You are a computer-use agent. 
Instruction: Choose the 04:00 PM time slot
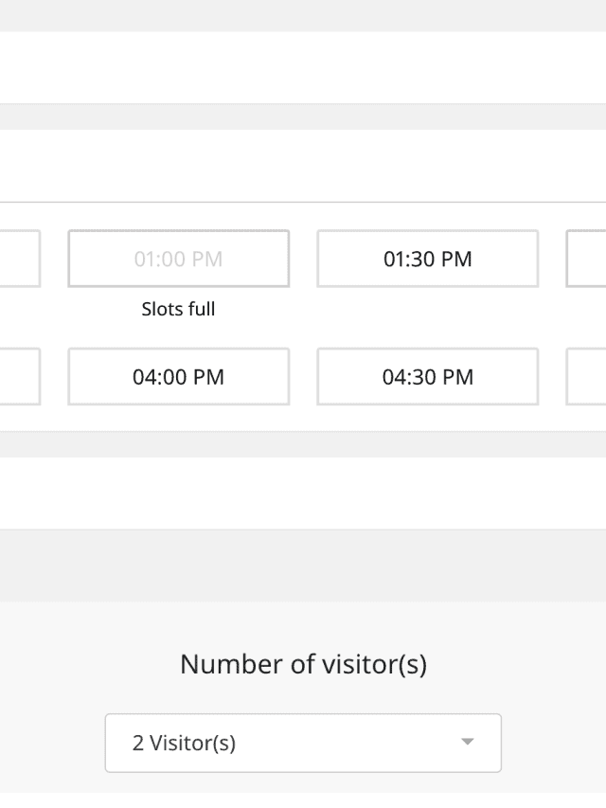coord(178,377)
